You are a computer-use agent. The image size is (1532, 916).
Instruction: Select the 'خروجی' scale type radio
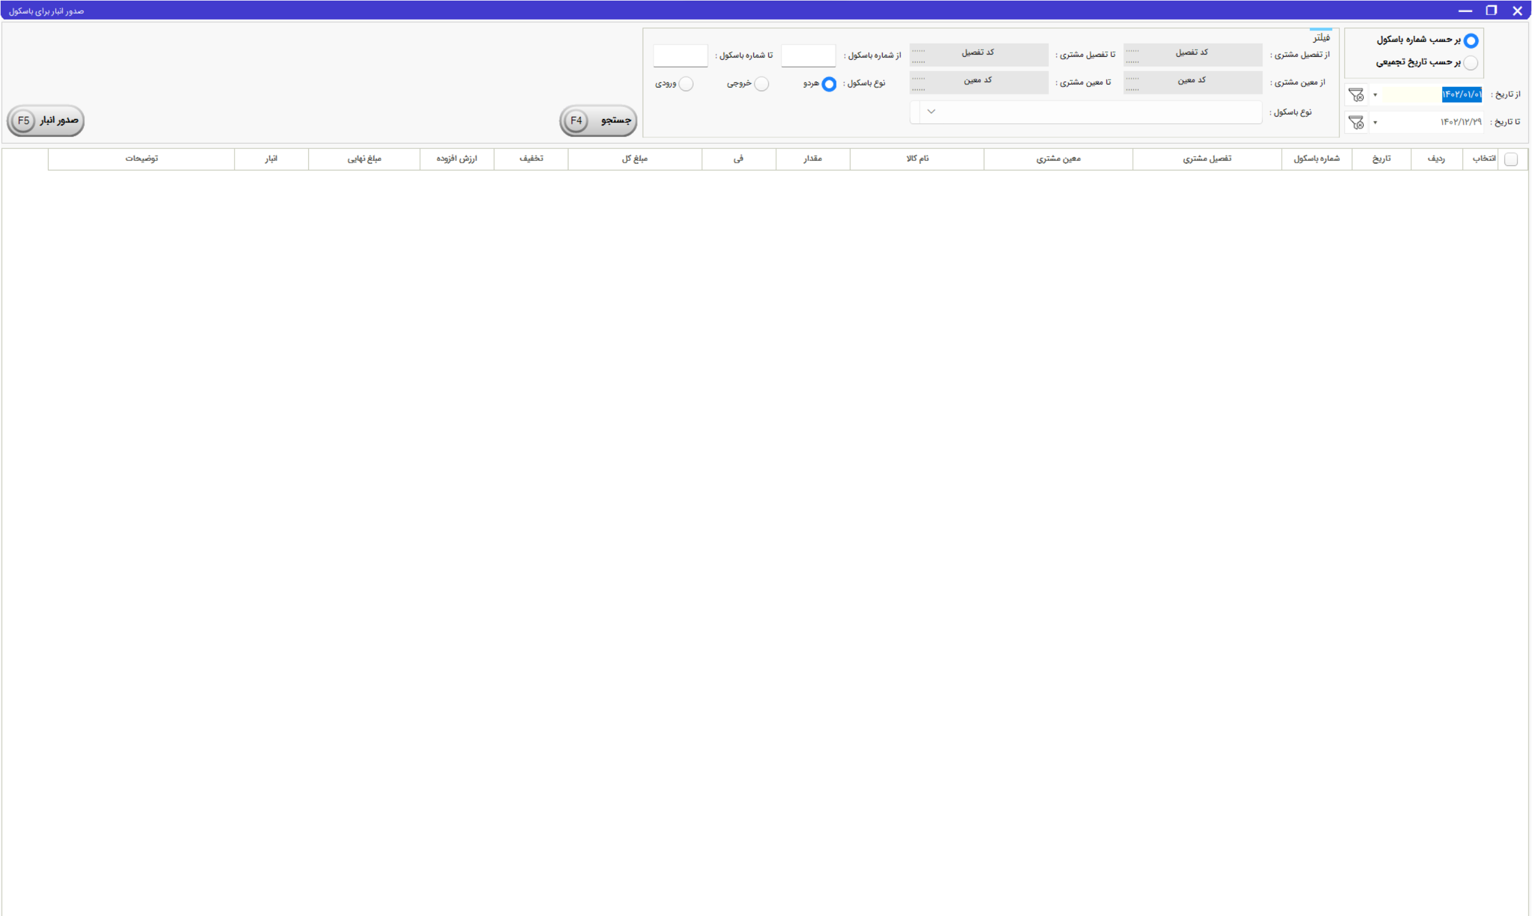click(762, 84)
